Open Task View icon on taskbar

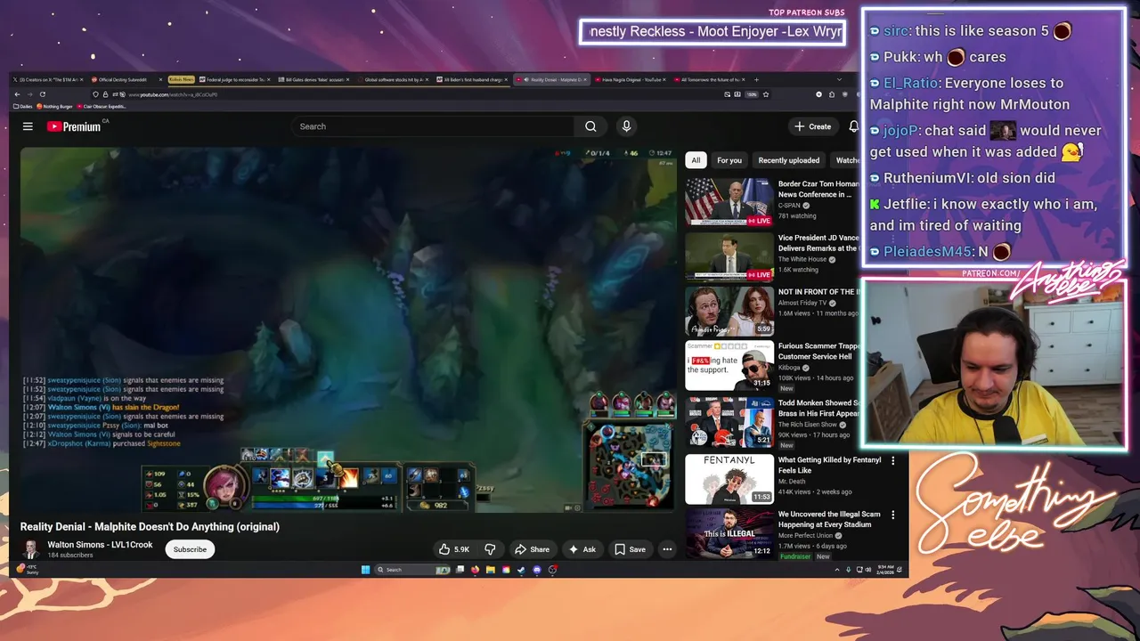460,570
